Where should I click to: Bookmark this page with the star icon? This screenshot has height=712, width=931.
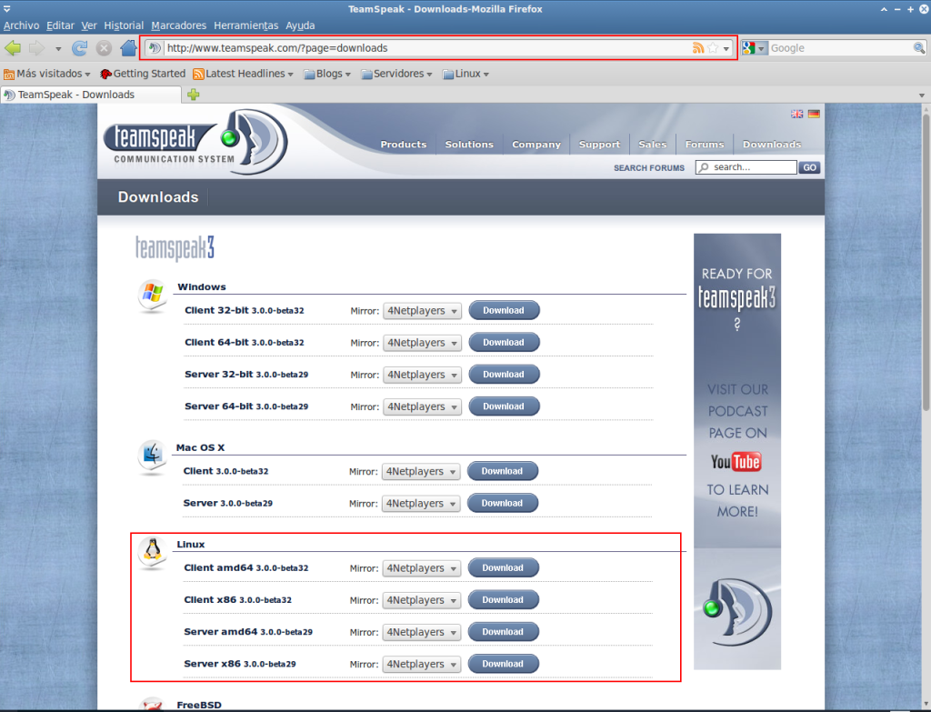tap(713, 48)
